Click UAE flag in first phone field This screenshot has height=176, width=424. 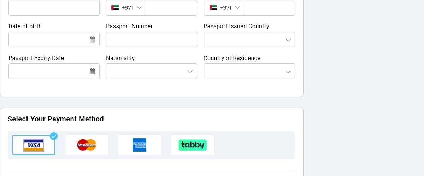(115, 8)
